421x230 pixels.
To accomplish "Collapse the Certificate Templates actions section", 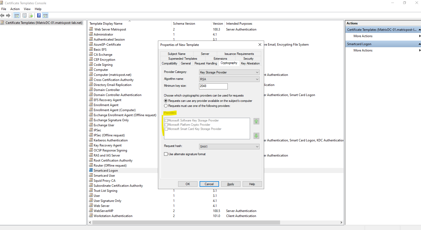I will (x=419, y=30).
